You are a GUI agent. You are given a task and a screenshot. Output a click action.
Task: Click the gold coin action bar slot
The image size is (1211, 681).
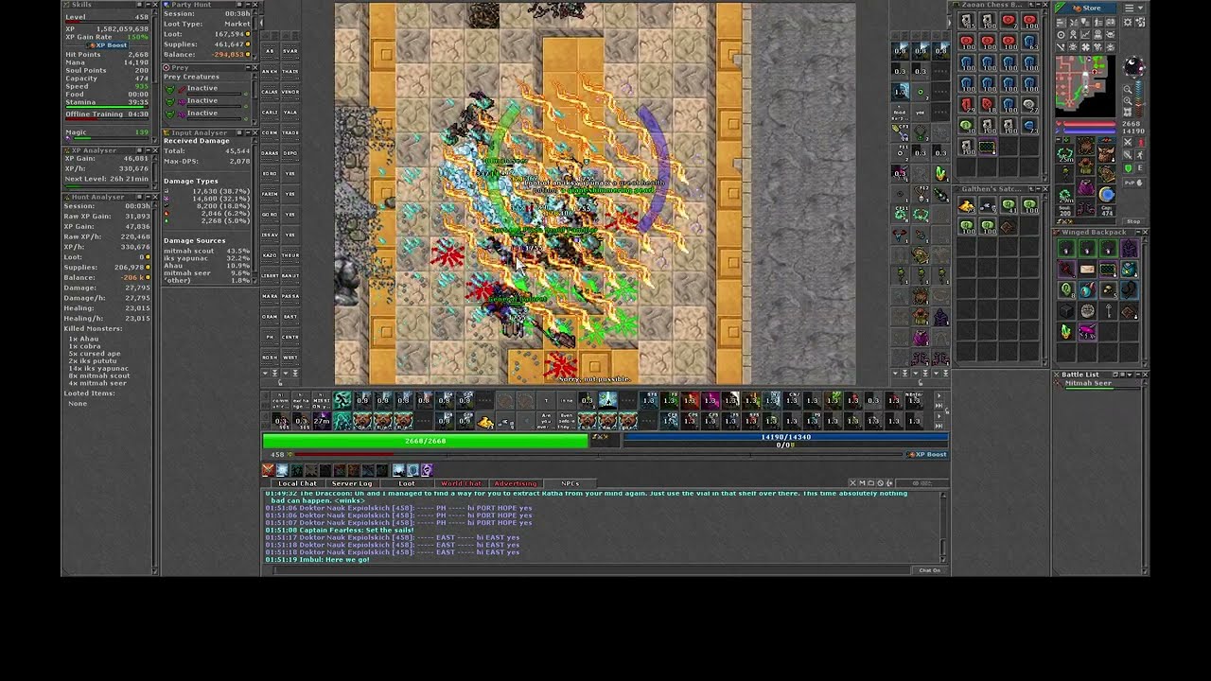[485, 422]
